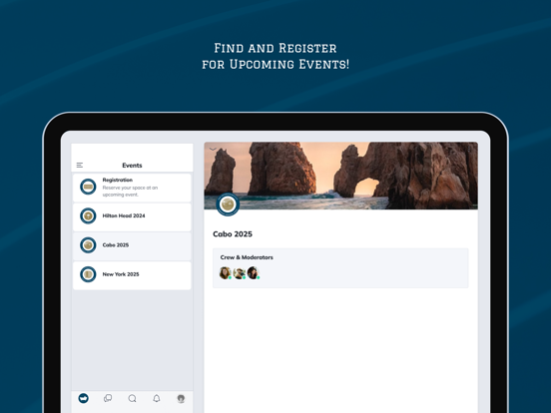
Task: Select the New York 2025 event
Action: [x=132, y=275]
